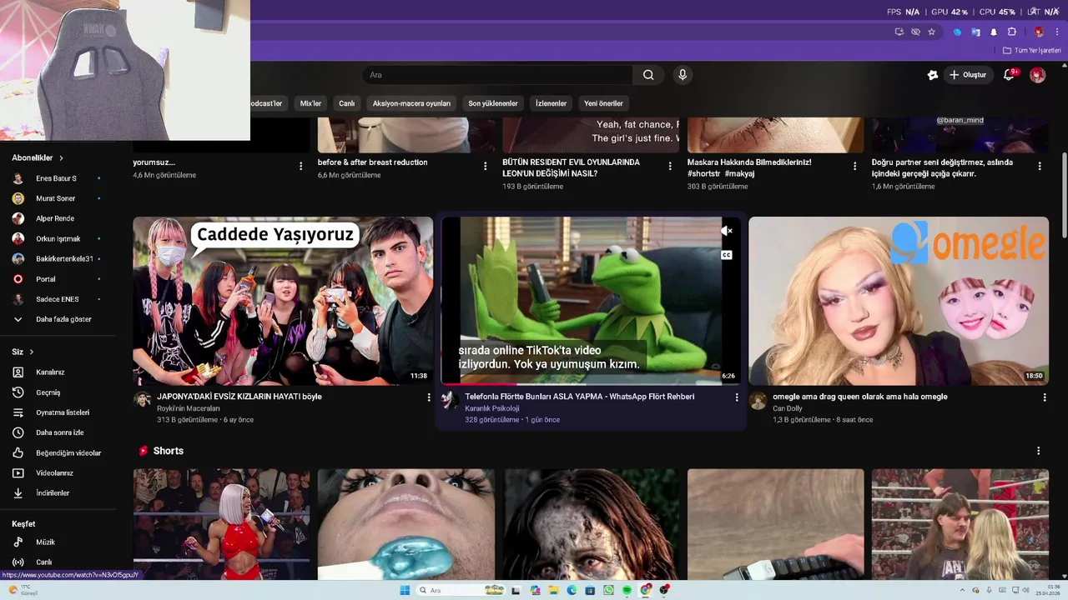Select Aksiyon-macera oyunları chip
This screenshot has width=1068, height=600.
[x=411, y=103]
